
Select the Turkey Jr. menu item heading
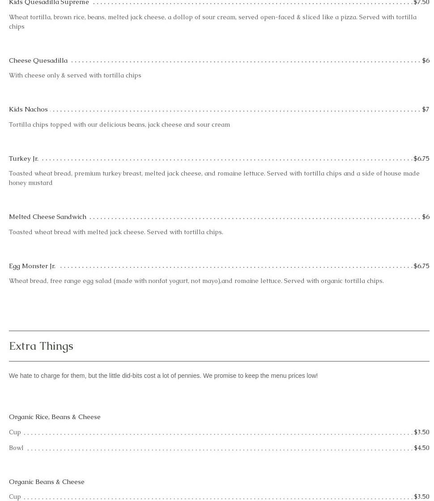(x=24, y=158)
